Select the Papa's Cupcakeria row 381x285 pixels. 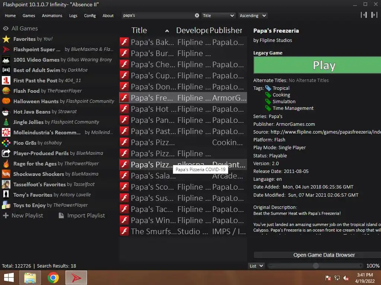[183, 76]
